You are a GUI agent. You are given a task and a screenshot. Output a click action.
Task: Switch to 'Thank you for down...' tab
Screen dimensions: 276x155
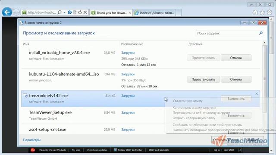coord(111,12)
